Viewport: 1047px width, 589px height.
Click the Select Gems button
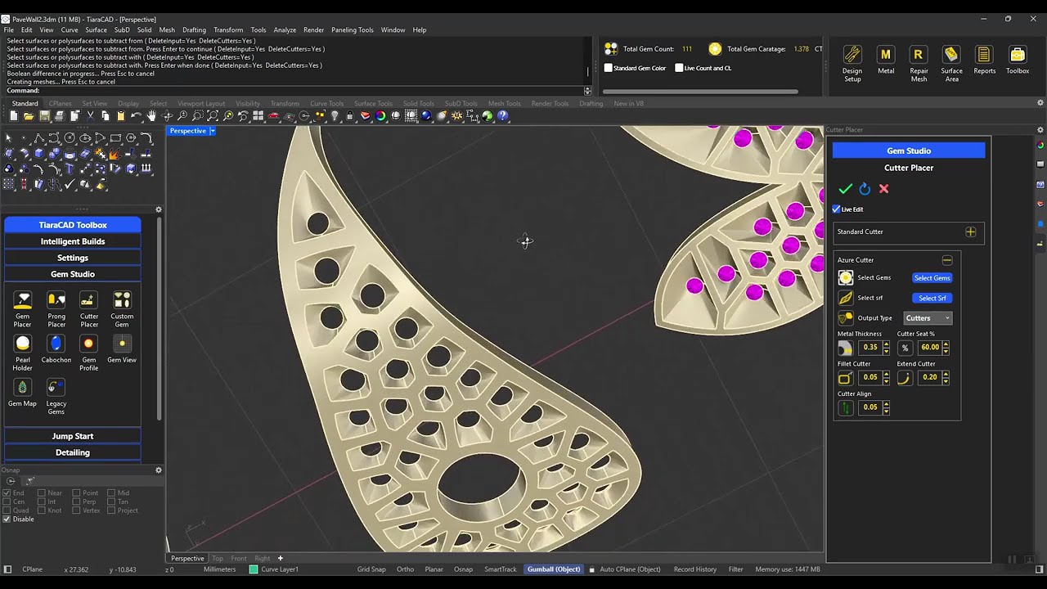[932, 278]
